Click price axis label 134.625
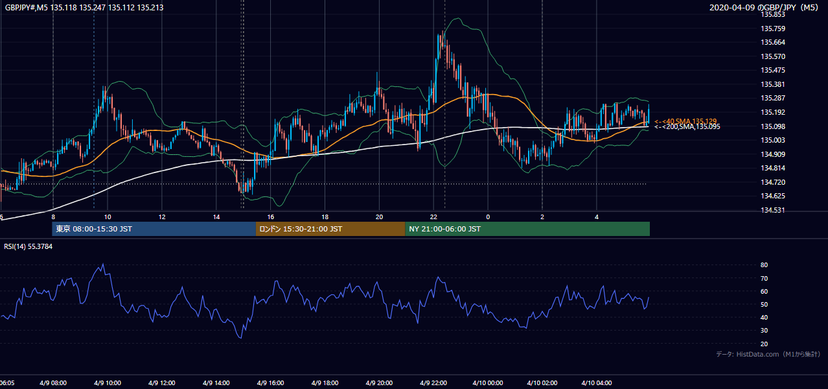This screenshot has height=389, width=828. point(773,196)
